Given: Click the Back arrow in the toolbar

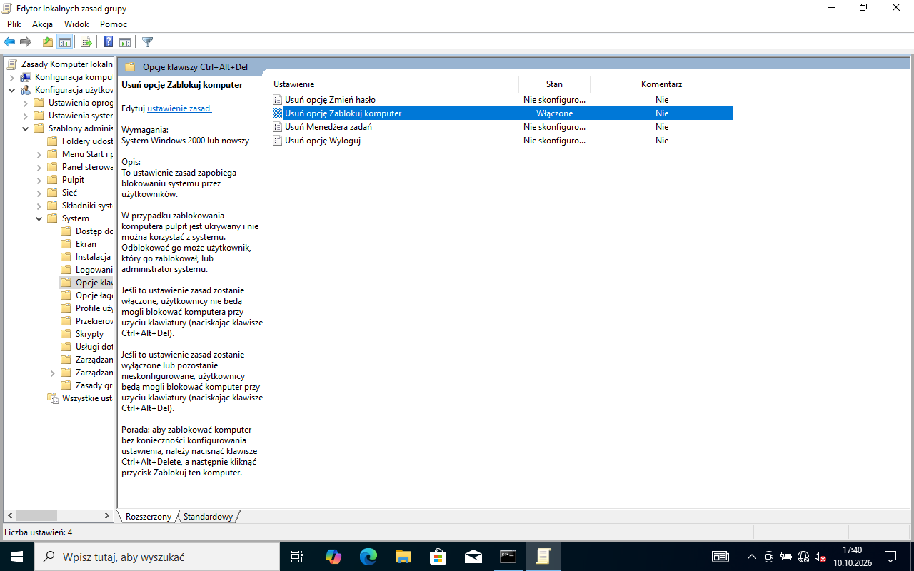Looking at the screenshot, I should pos(9,42).
